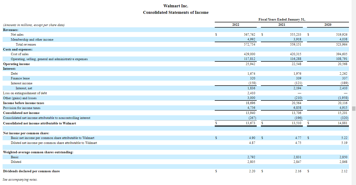Click total revenues value 572,754
Screen dimensions: 356x185
point(250,44)
